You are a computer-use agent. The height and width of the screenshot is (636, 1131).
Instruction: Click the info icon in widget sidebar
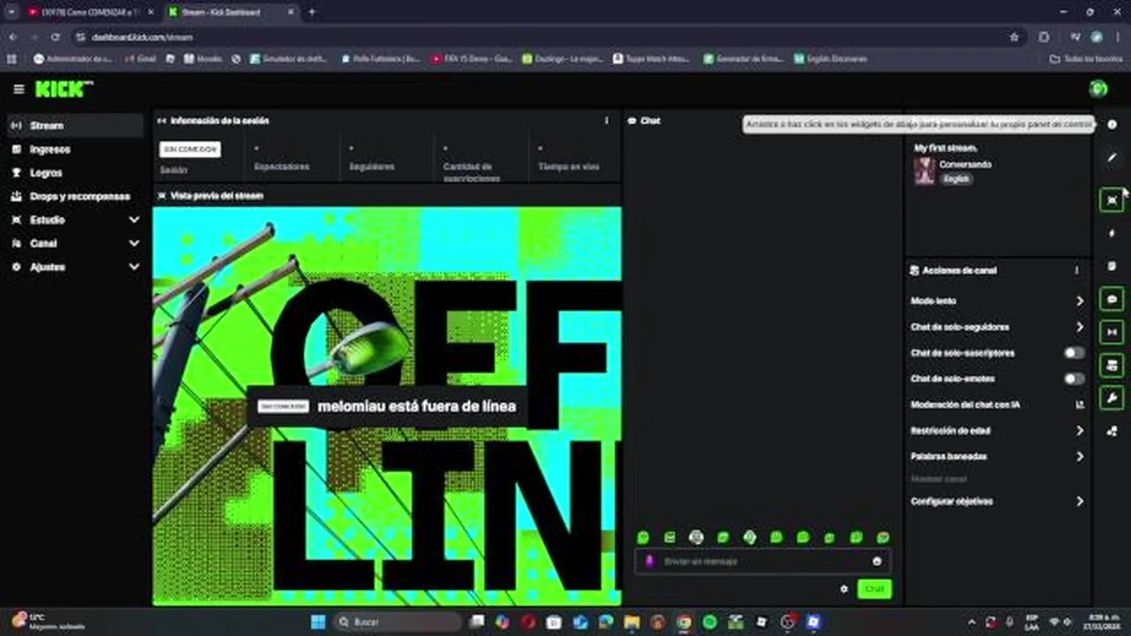pyautogui.click(x=1112, y=125)
